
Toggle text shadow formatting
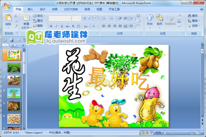[73, 26]
